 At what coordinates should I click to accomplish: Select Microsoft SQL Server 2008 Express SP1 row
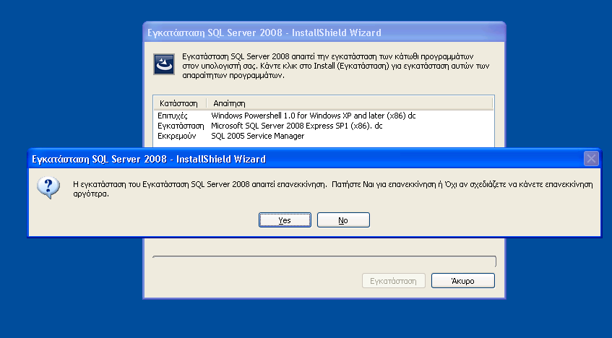(324, 126)
